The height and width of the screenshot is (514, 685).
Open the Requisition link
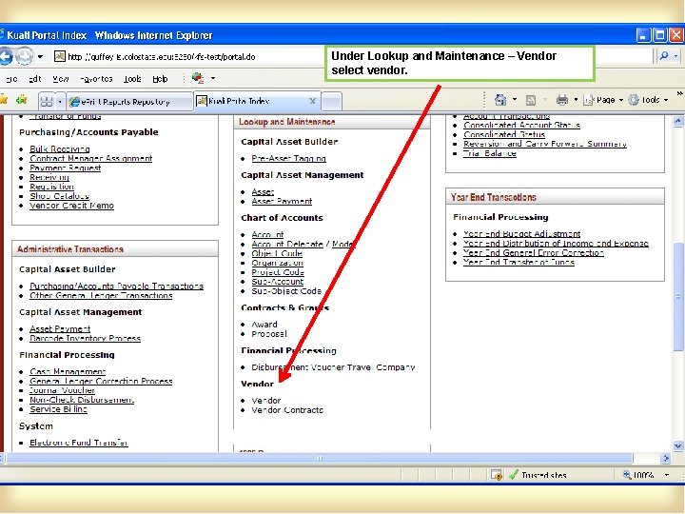[x=51, y=187]
